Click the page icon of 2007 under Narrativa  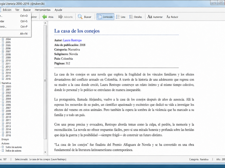pos(3,108)
